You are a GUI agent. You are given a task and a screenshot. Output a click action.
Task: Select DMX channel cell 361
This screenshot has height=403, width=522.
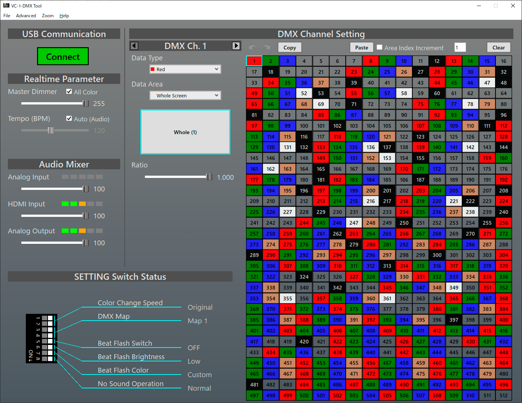click(387, 299)
